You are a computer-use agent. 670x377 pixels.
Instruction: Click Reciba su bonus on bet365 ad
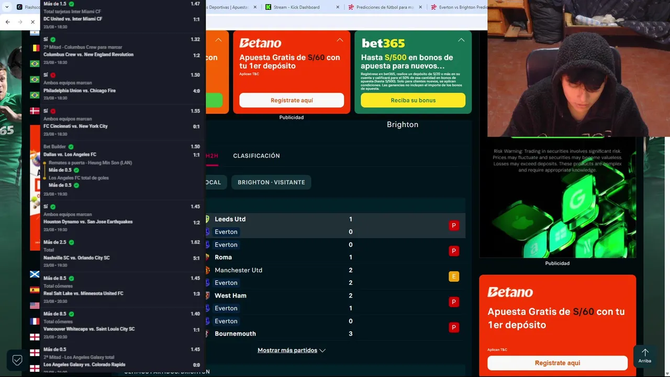(x=413, y=100)
